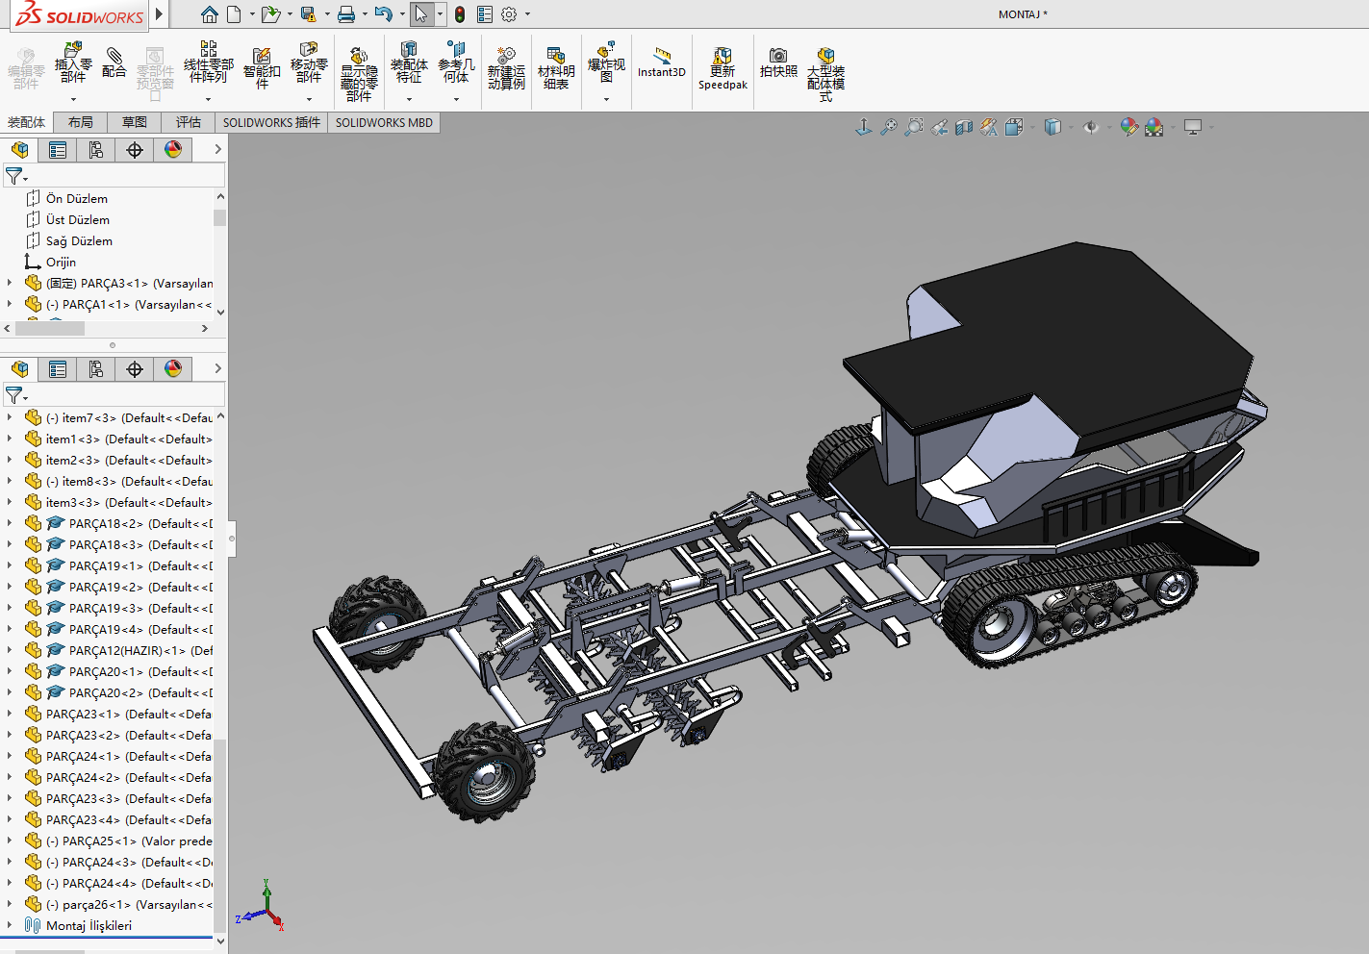Viewport: 1369px width, 954px height.
Task: Click Update Speedpak on the ribbon
Action: tap(723, 67)
